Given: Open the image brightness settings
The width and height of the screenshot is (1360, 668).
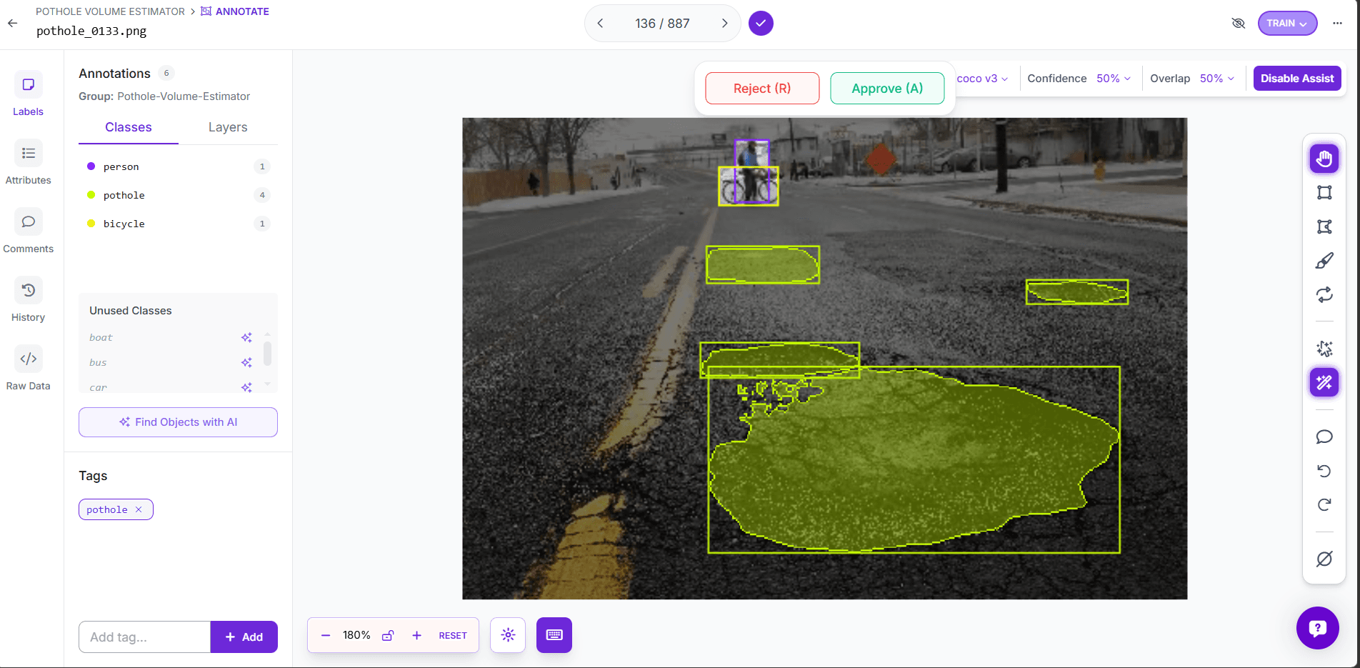Looking at the screenshot, I should click(508, 635).
